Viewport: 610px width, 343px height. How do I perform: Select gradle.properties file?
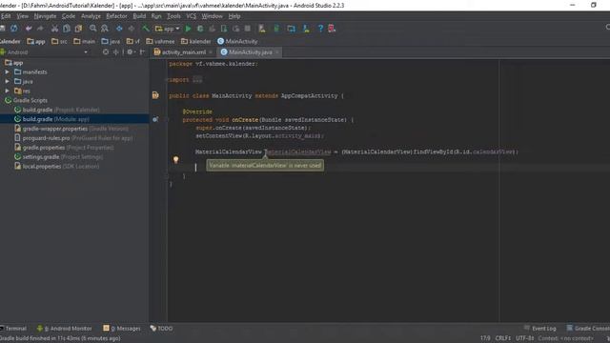pyautogui.click(x=64, y=148)
